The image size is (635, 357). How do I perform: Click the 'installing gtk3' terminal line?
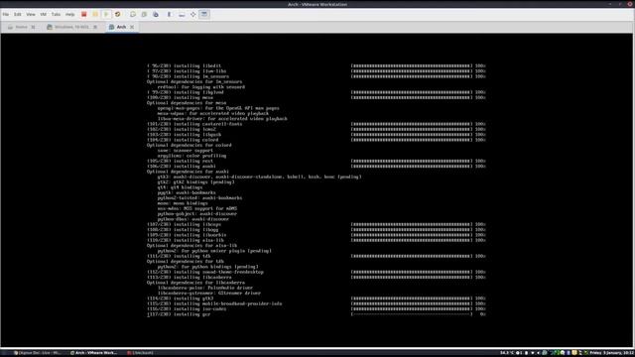coord(181,298)
